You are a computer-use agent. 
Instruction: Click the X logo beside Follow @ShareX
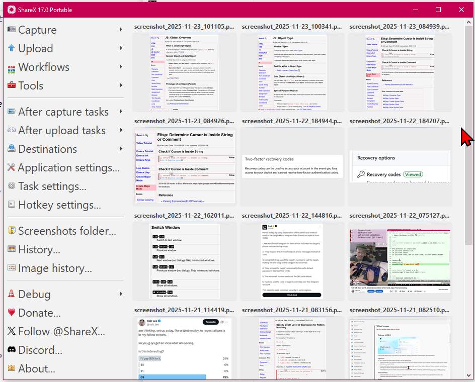11,332
